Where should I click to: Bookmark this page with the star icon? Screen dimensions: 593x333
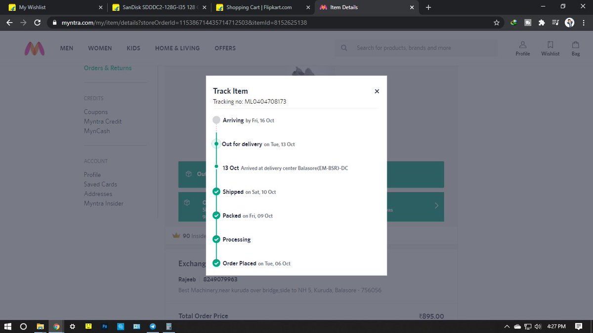coord(497,22)
